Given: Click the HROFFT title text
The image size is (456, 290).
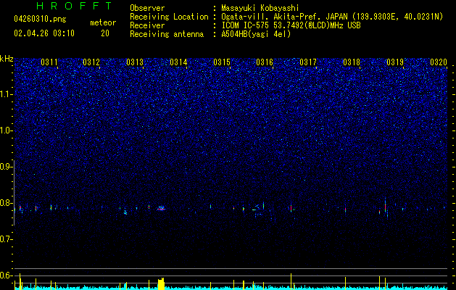Looking at the screenshot, I should click(x=75, y=6).
